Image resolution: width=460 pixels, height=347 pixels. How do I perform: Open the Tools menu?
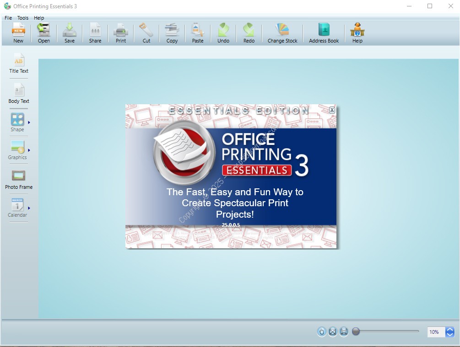[23, 18]
